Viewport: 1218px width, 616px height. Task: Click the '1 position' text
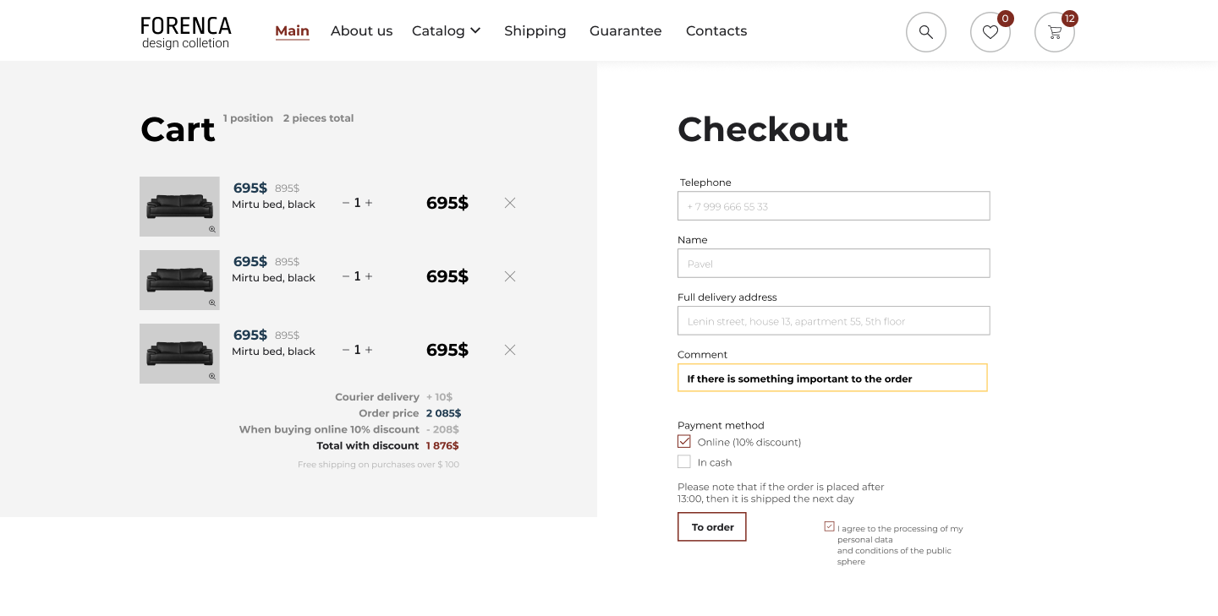tap(248, 118)
